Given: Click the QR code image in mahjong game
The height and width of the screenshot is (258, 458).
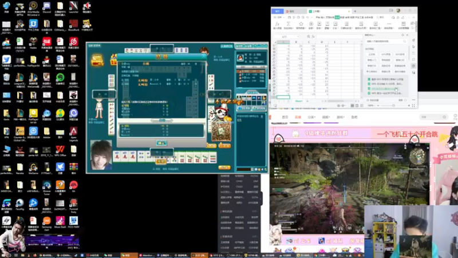Looking at the screenshot, I should pos(221,132).
